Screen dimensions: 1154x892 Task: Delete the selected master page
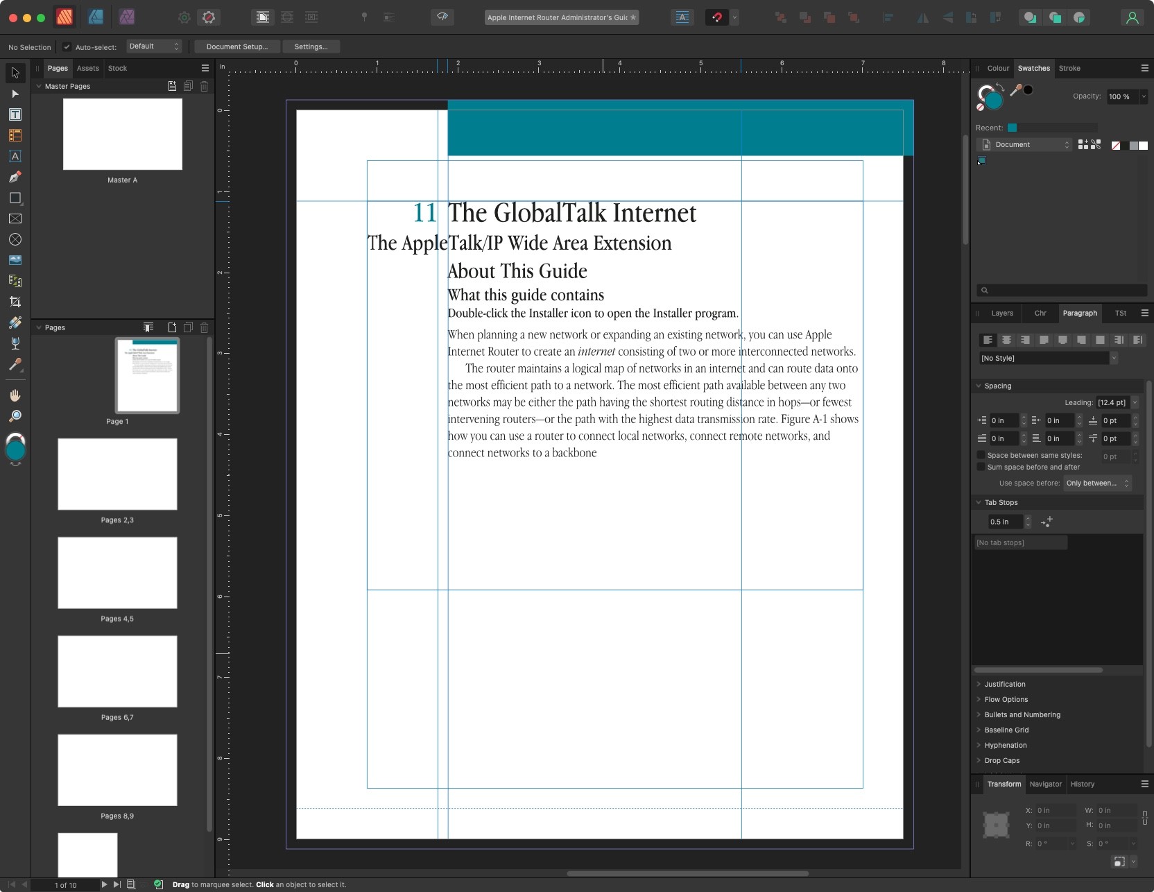pyautogui.click(x=204, y=86)
